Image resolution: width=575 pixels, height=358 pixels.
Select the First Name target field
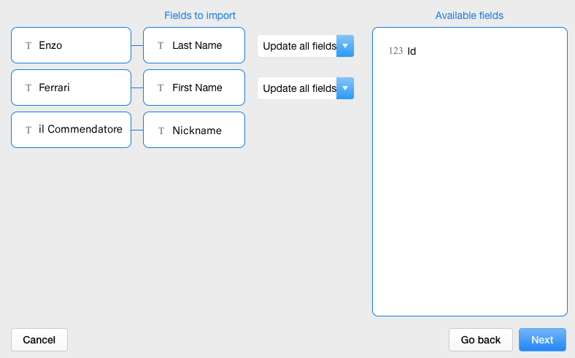[x=194, y=87]
